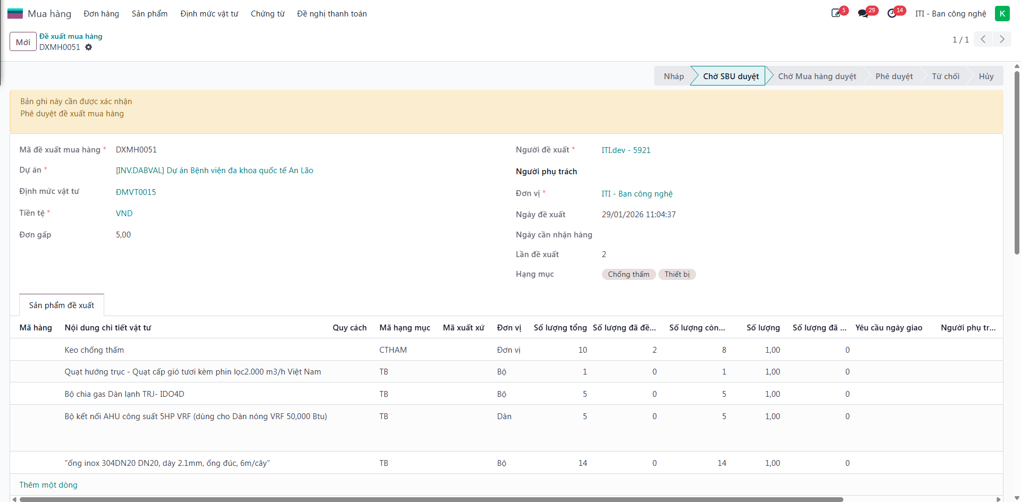Open company switcher ITI - Ban công nghệ
Image resolution: width=1021 pixels, height=502 pixels.
950,14
